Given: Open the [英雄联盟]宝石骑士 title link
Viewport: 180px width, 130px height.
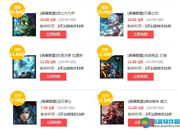Looking at the screenshot, I should tap(56, 101).
